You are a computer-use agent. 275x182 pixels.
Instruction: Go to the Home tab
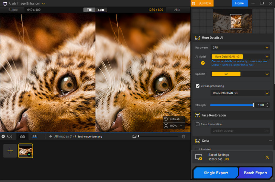click(239, 3)
